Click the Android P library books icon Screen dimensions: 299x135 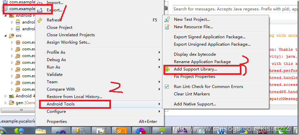11,15
